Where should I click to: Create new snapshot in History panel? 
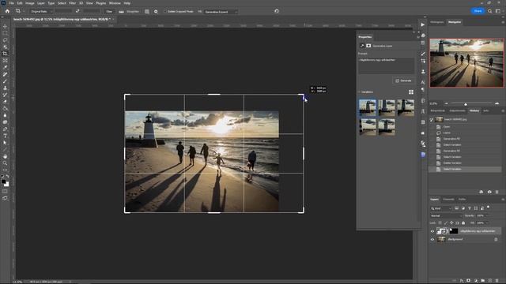point(489,192)
